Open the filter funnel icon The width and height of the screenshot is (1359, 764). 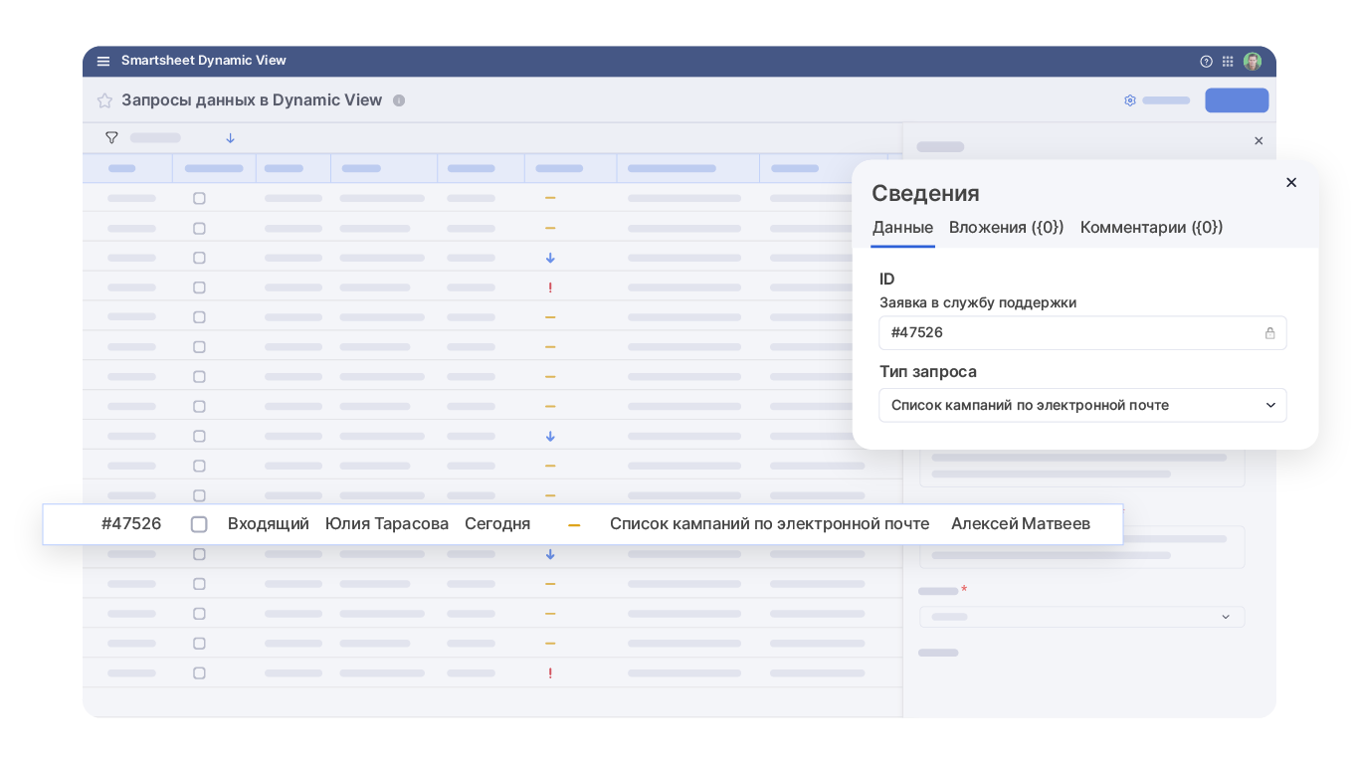[111, 138]
